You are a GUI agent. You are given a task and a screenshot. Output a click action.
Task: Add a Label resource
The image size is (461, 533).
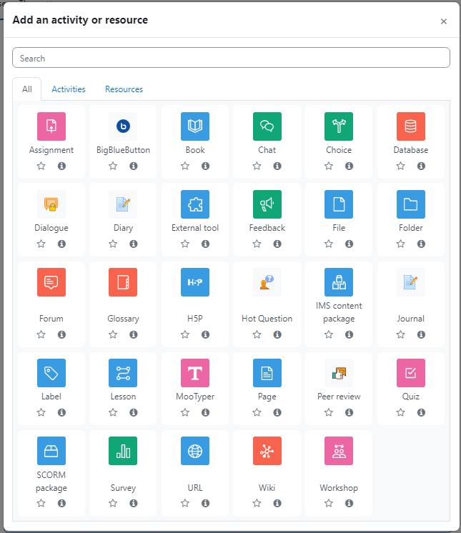pyautogui.click(x=51, y=372)
